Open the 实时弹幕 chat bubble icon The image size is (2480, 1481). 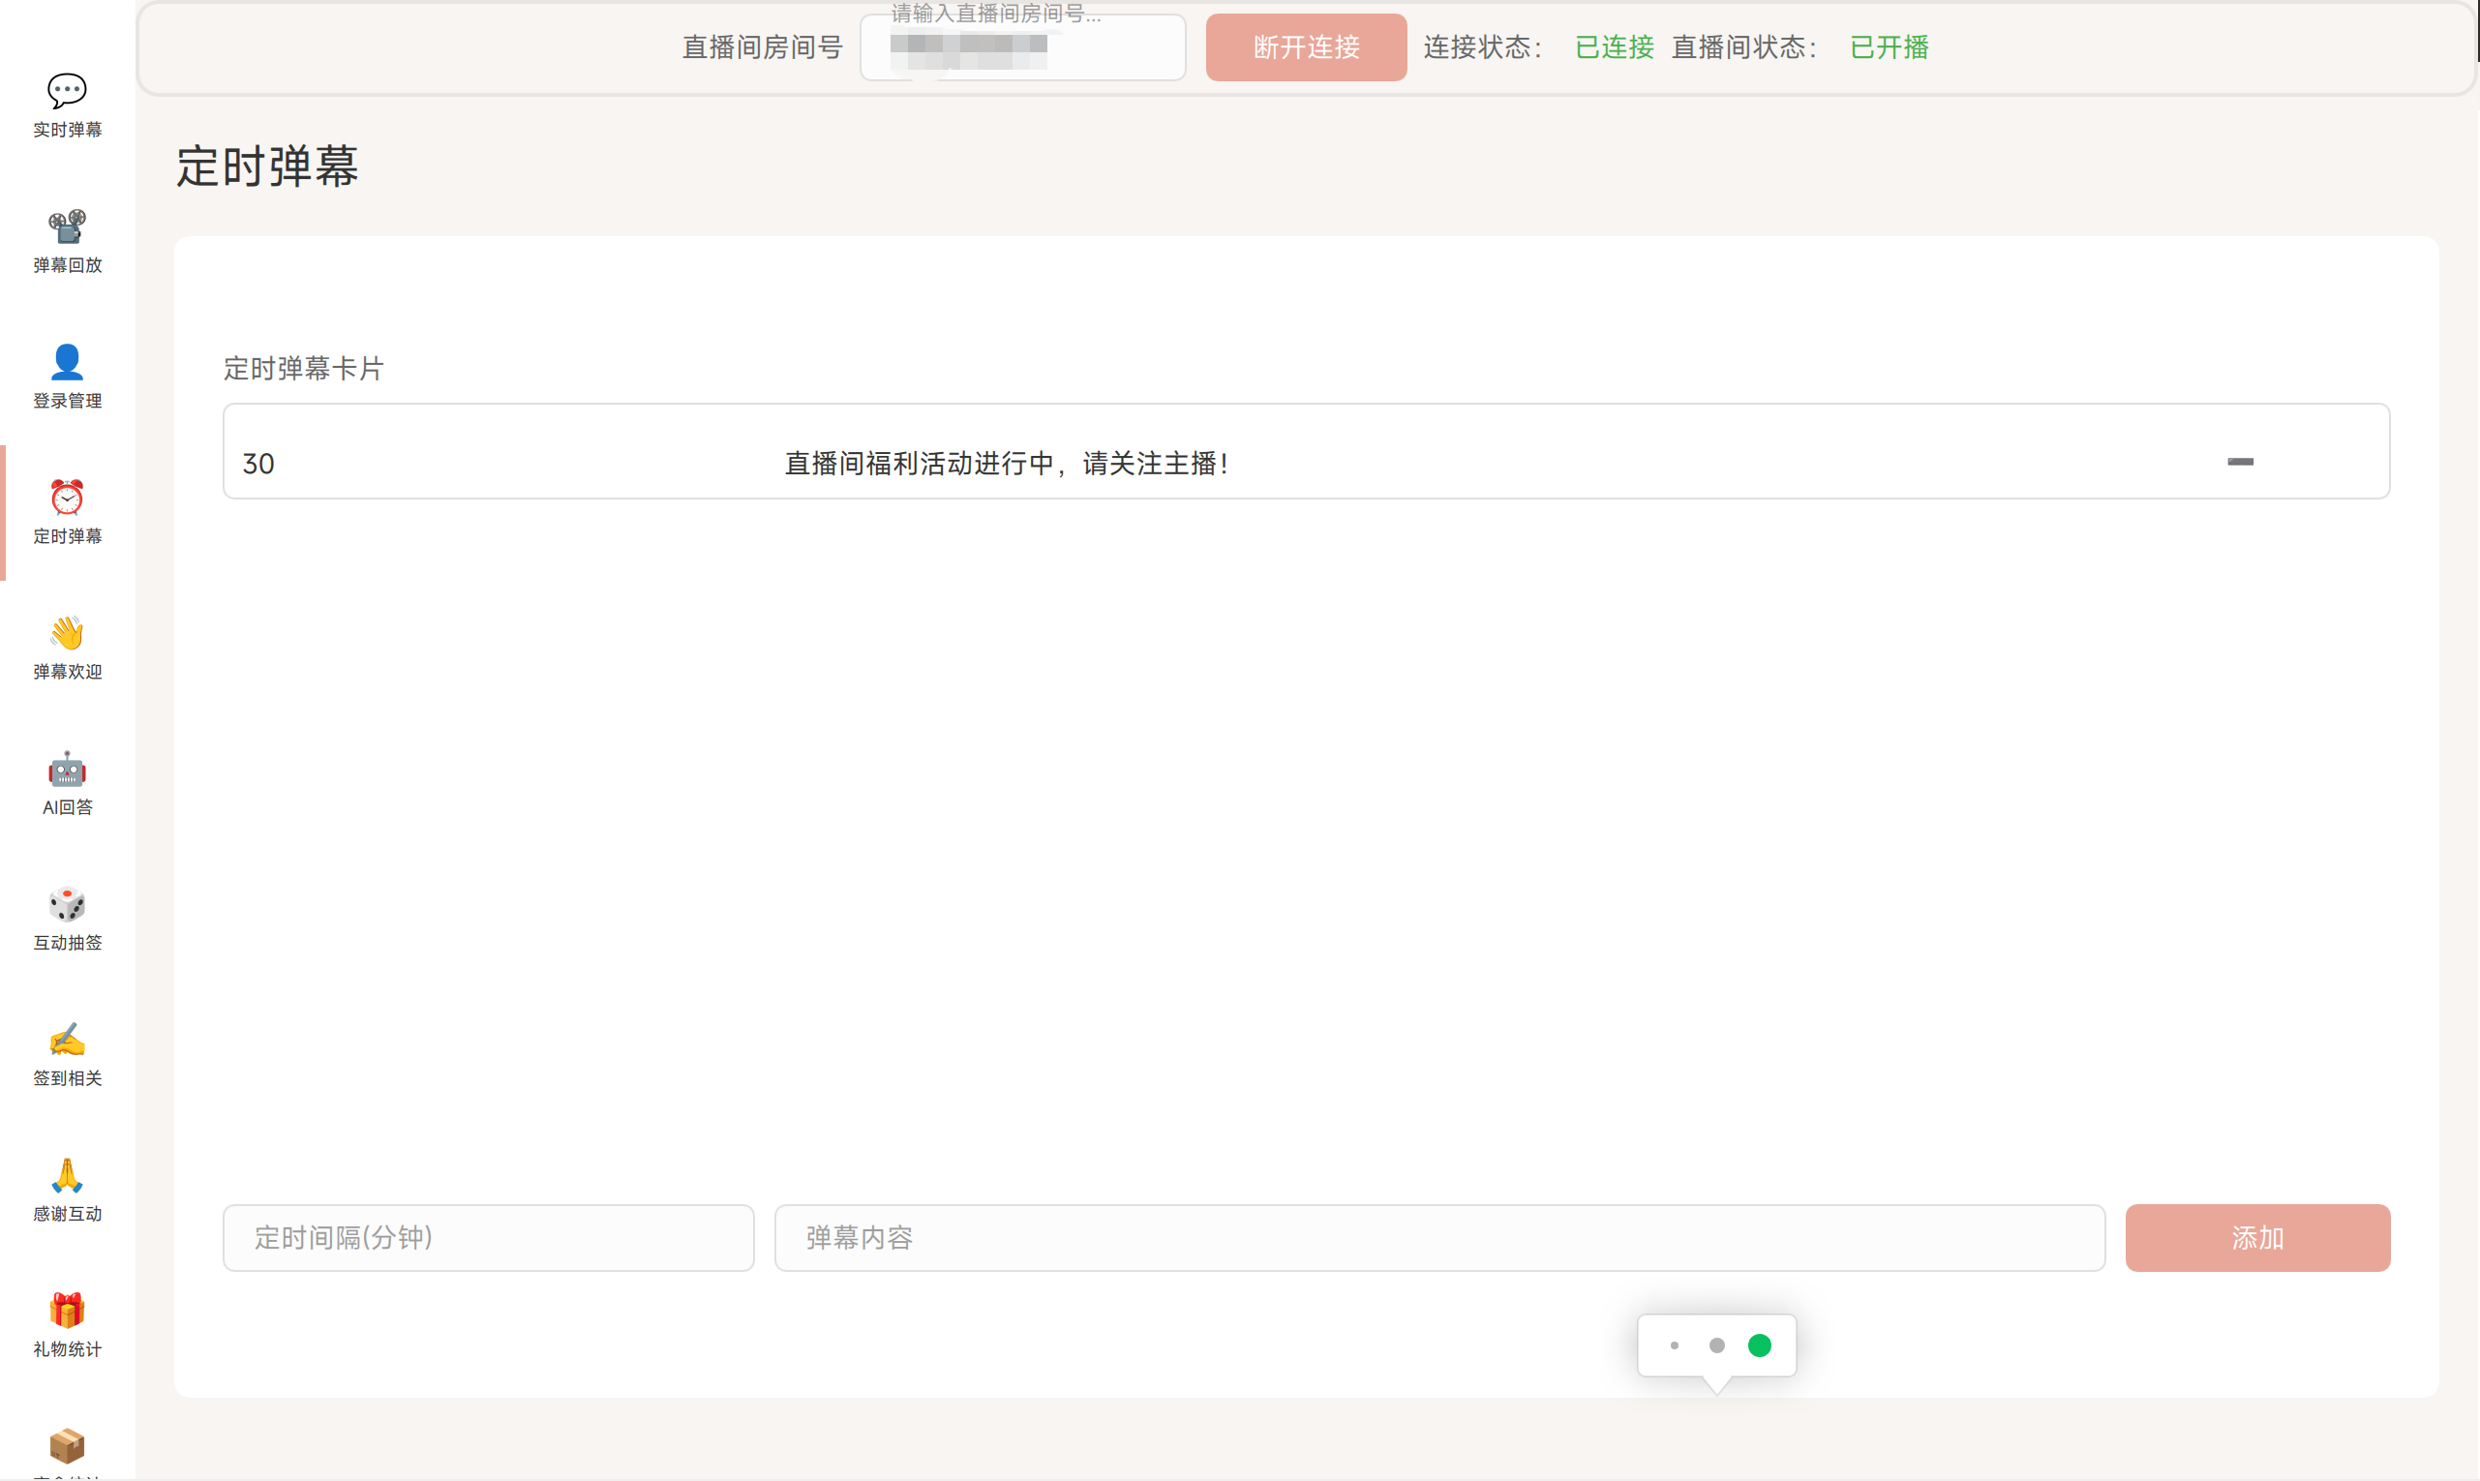tap(67, 92)
